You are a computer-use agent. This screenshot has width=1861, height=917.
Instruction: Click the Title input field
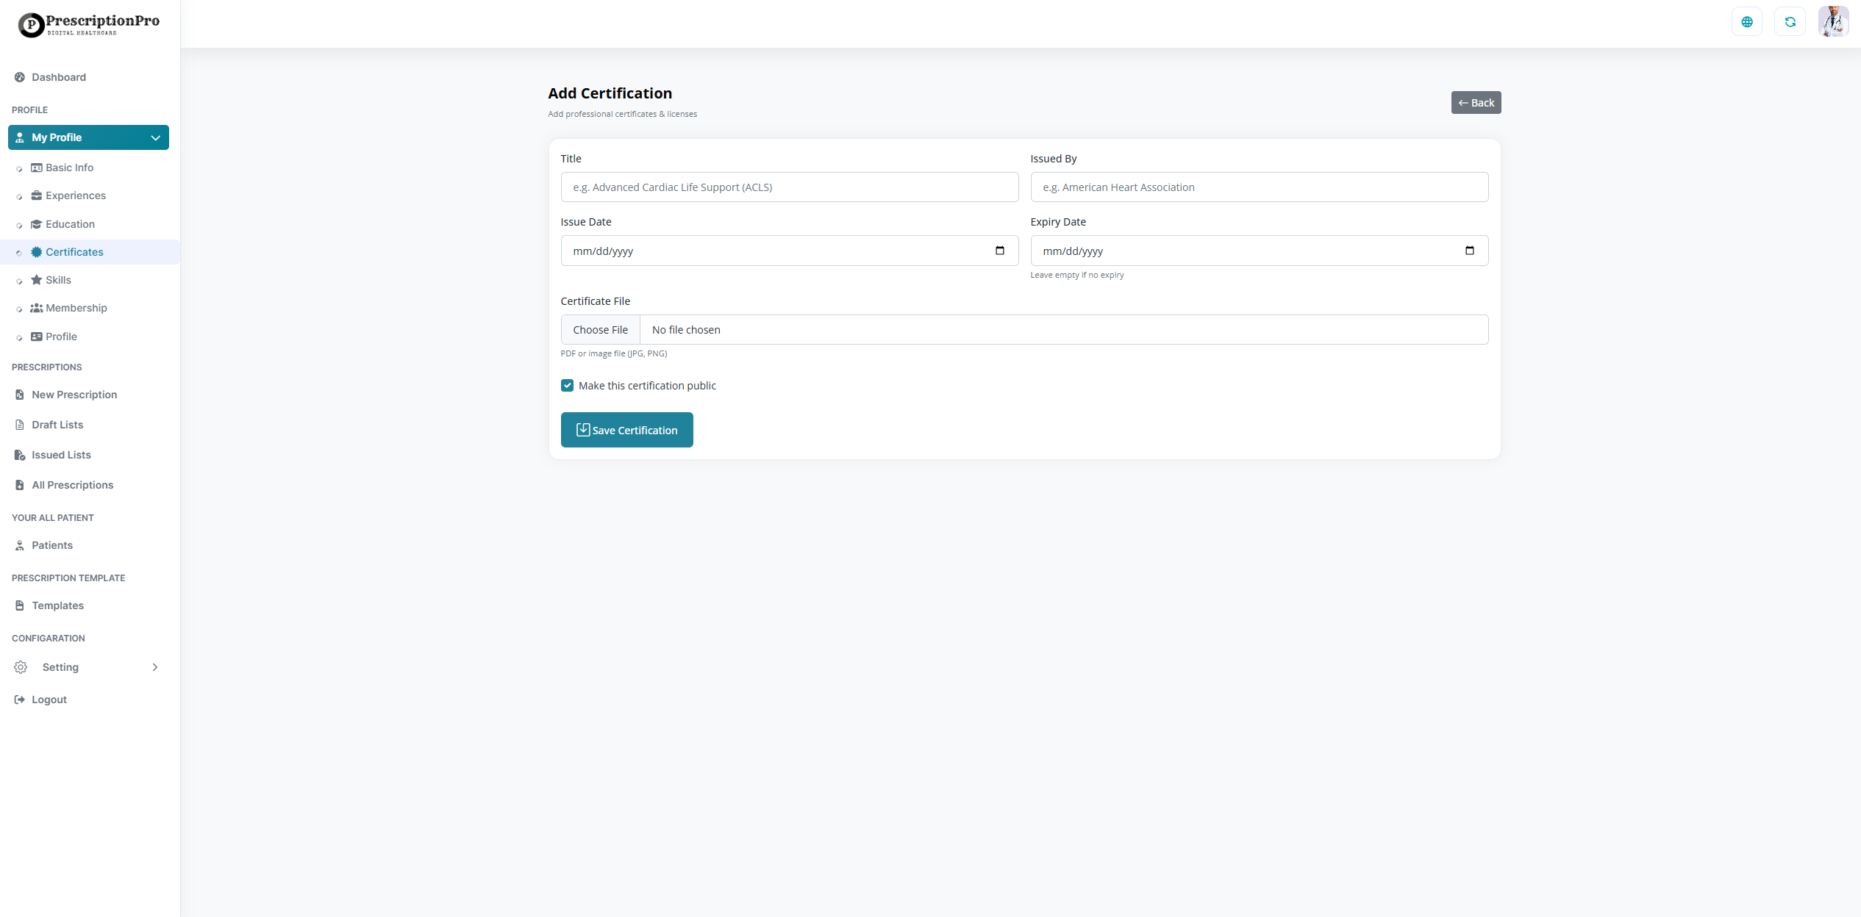click(789, 187)
